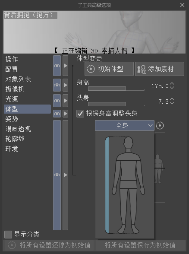Enable the 显示分类 checkbox
Viewport: 189px width, 254px height.
coord(8,235)
